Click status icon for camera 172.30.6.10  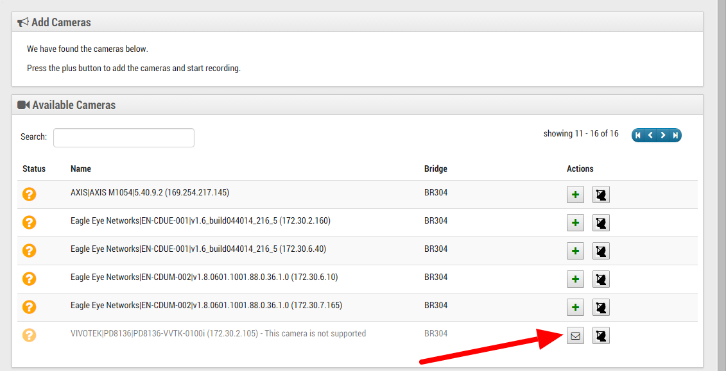tap(29, 279)
